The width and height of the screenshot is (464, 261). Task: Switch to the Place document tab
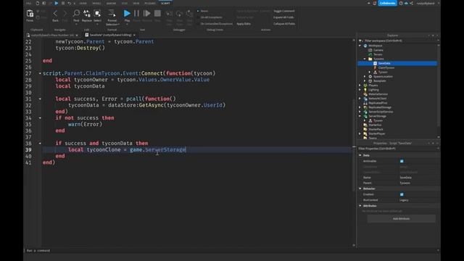(52, 35)
